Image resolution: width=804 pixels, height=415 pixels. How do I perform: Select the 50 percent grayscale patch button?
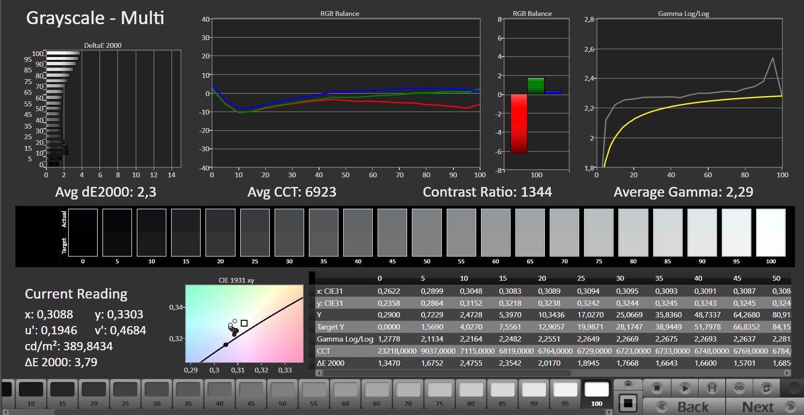coord(282,394)
